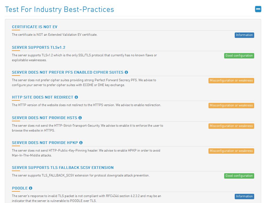Click Misconfiguration badge for PFS cipher suites
Viewport: 265px width, 203px height.
point(231,81)
